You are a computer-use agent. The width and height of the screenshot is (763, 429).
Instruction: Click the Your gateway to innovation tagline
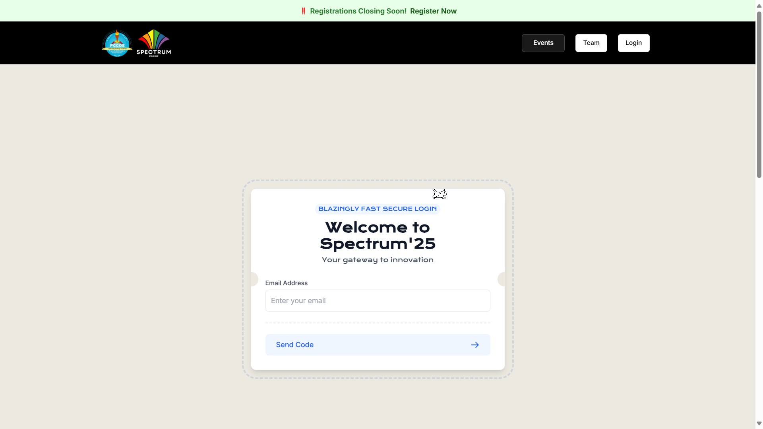click(378, 259)
